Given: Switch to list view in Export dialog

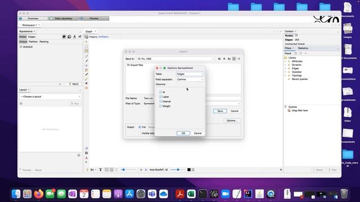Looking at the screenshot, I should pyautogui.click(x=234, y=59).
